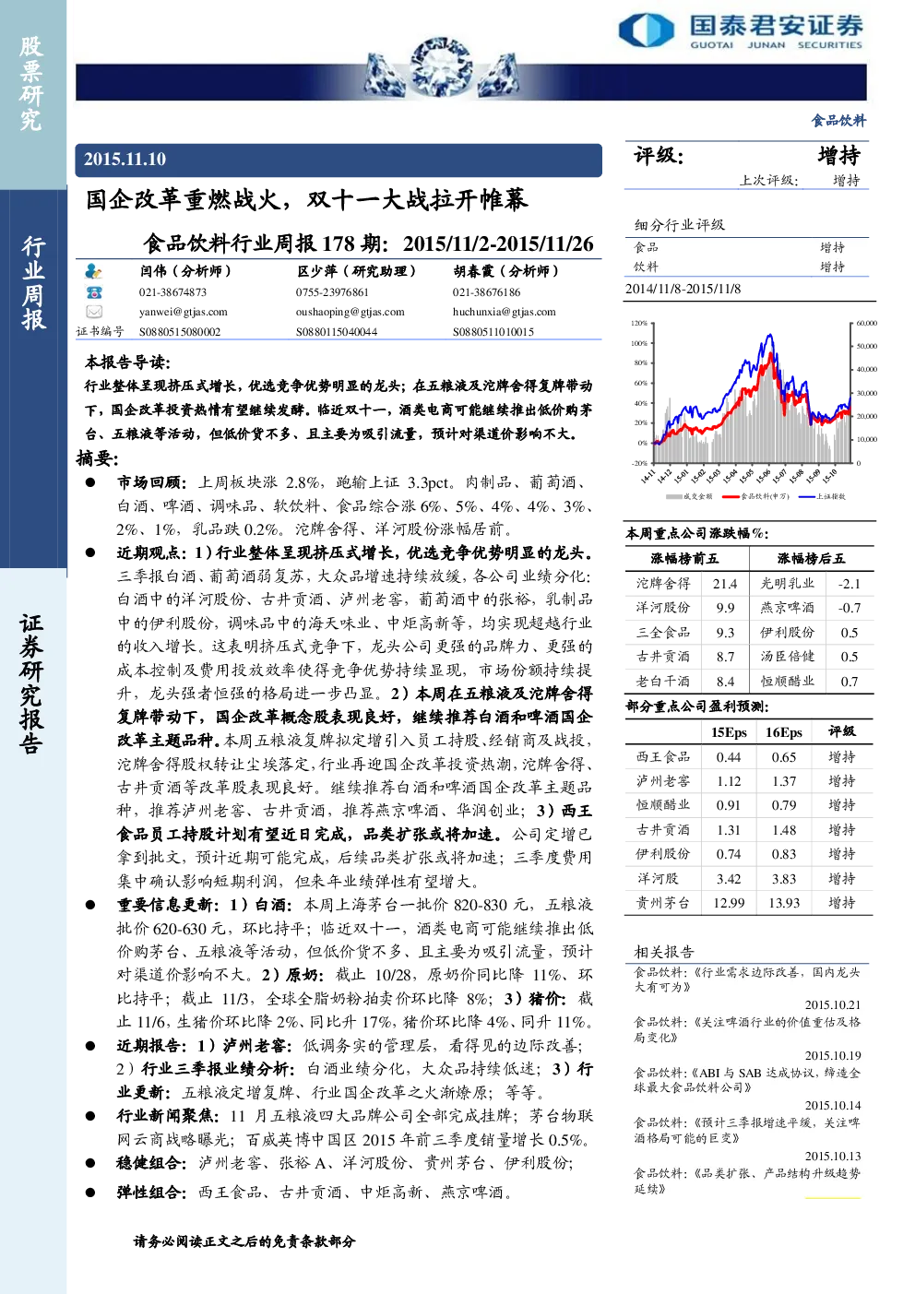Click the Guotai Junan Securities logo
The image size is (915, 1294).
pos(742,30)
